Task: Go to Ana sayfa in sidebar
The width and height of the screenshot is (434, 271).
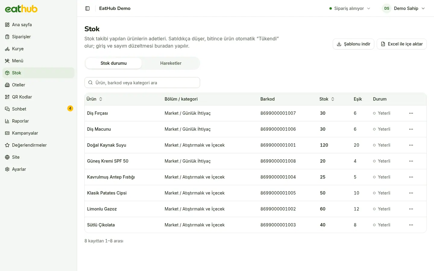Action: 39,25
